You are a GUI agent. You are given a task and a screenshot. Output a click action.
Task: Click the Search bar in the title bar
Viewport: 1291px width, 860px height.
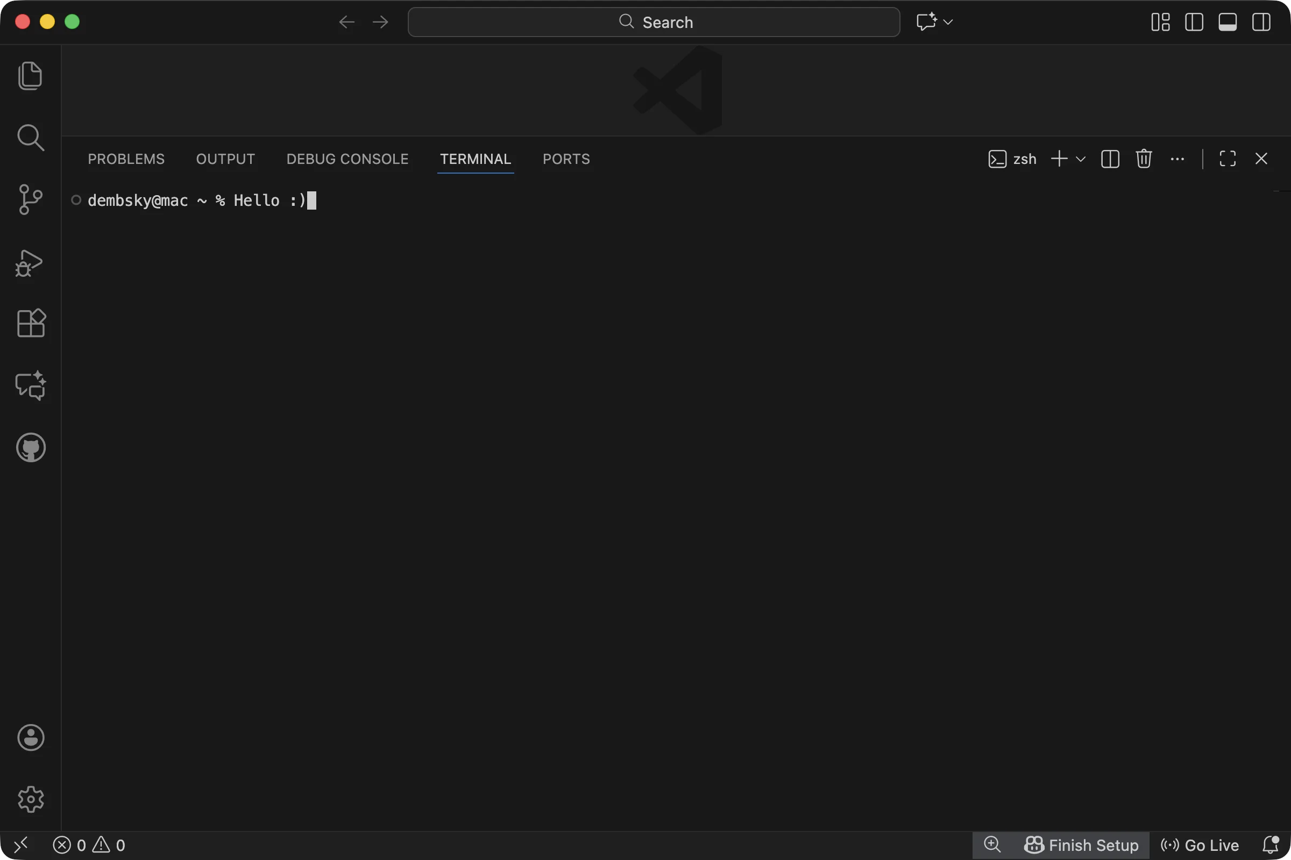click(653, 22)
